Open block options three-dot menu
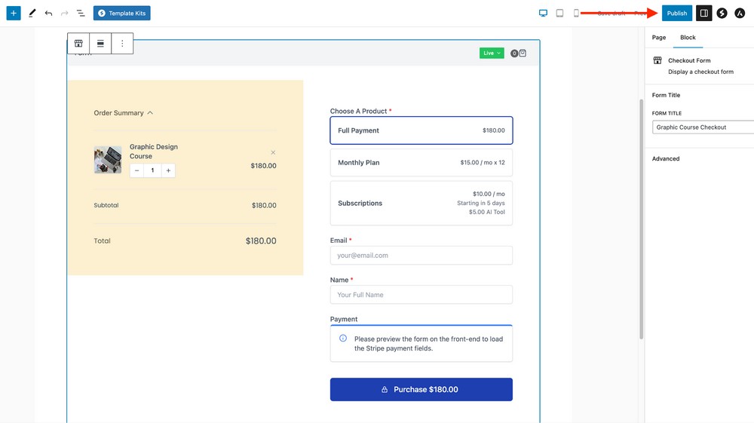 (122, 43)
